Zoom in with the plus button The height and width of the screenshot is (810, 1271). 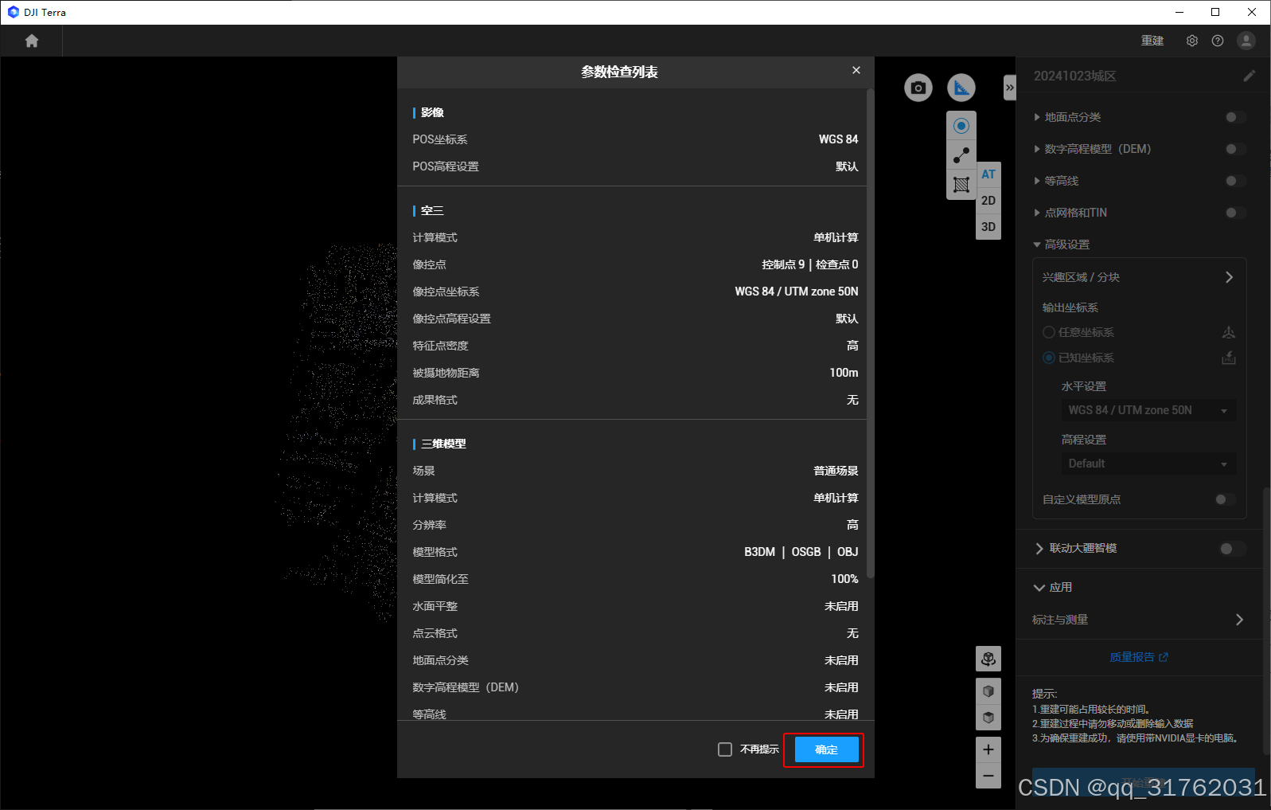click(x=988, y=749)
